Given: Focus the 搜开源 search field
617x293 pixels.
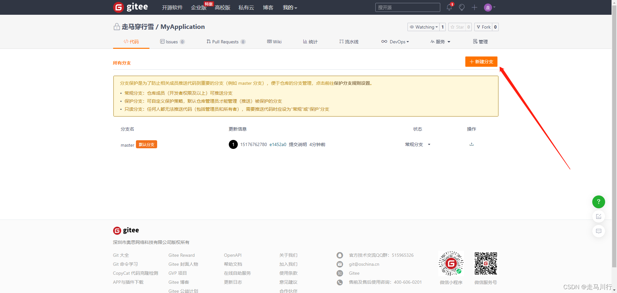Looking at the screenshot, I should 407,7.
